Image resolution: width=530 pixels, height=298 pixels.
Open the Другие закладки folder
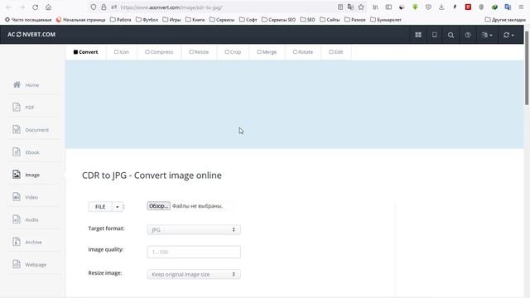[x=505, y=20]
